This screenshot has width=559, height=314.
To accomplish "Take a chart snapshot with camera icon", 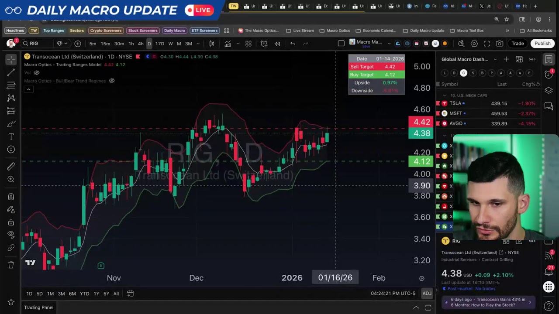I will (x=500, y=44).
